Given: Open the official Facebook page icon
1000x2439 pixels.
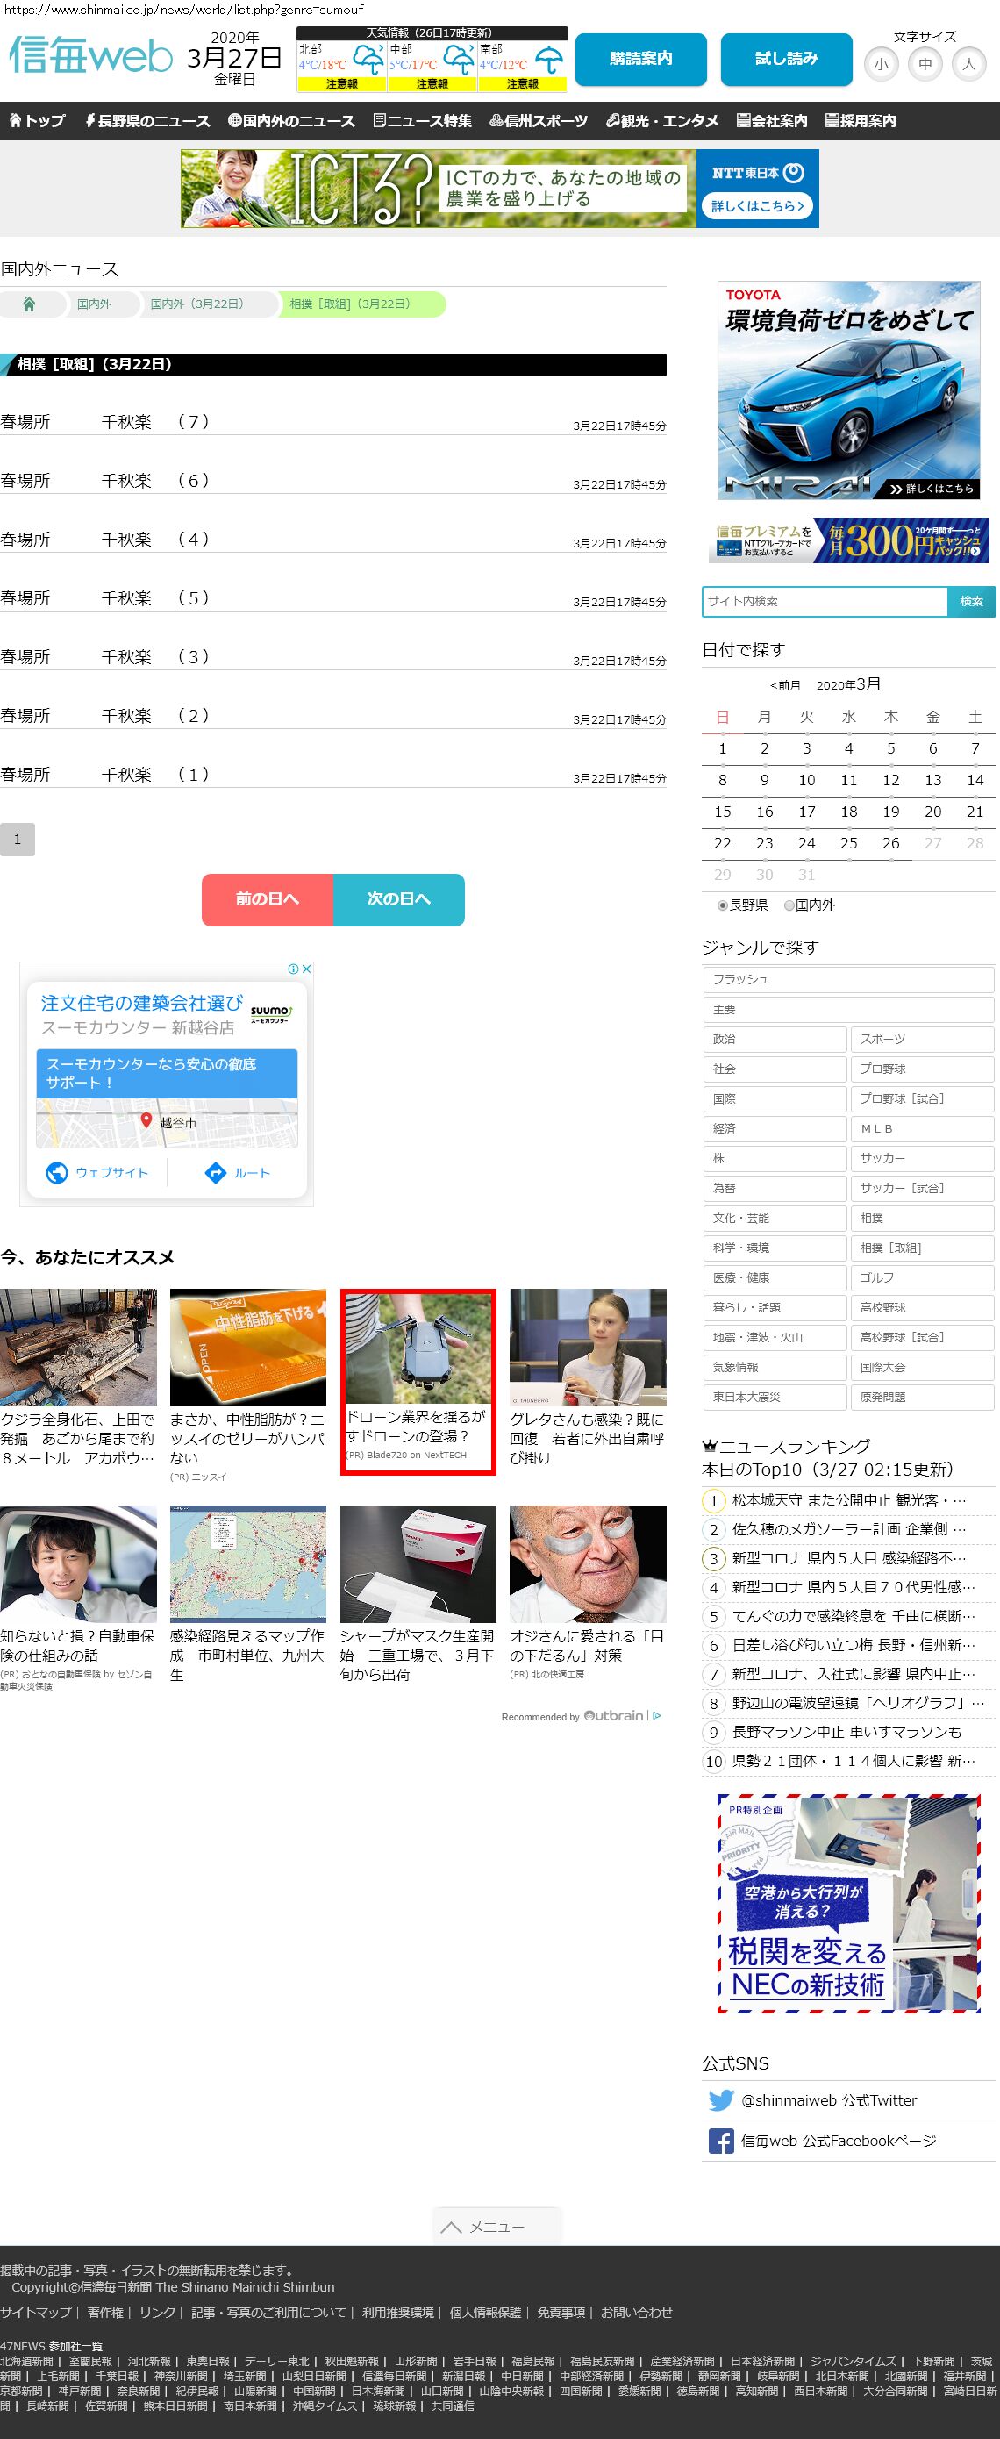Looking at the screenshot, I should 721,2141.
